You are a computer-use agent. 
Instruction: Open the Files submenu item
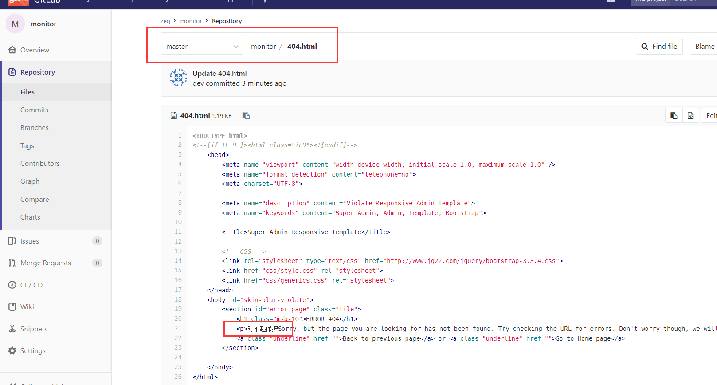27,92
